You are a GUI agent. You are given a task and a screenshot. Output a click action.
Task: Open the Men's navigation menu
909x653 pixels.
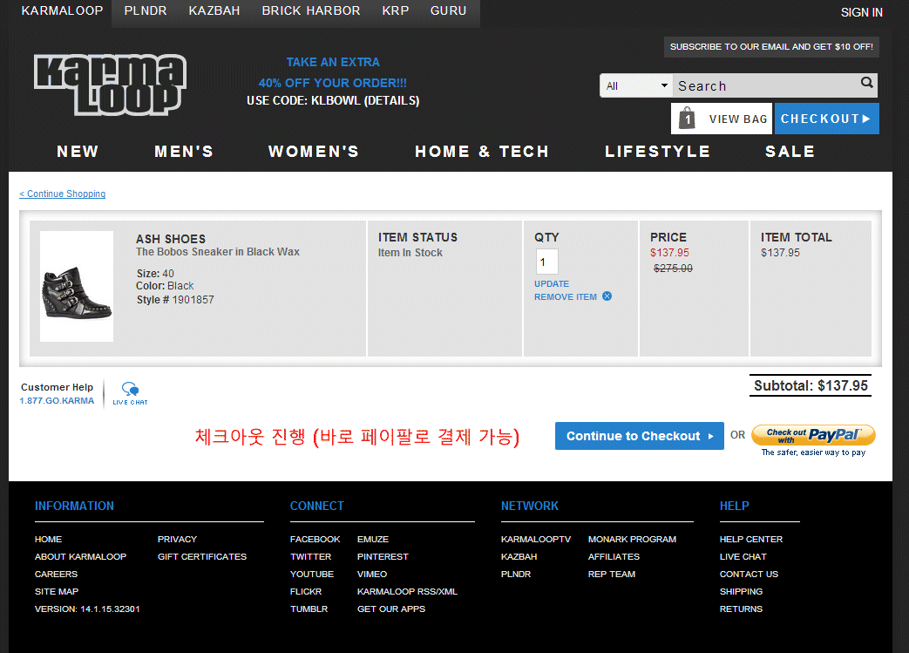pyautogui.click(x=184, y=152)
